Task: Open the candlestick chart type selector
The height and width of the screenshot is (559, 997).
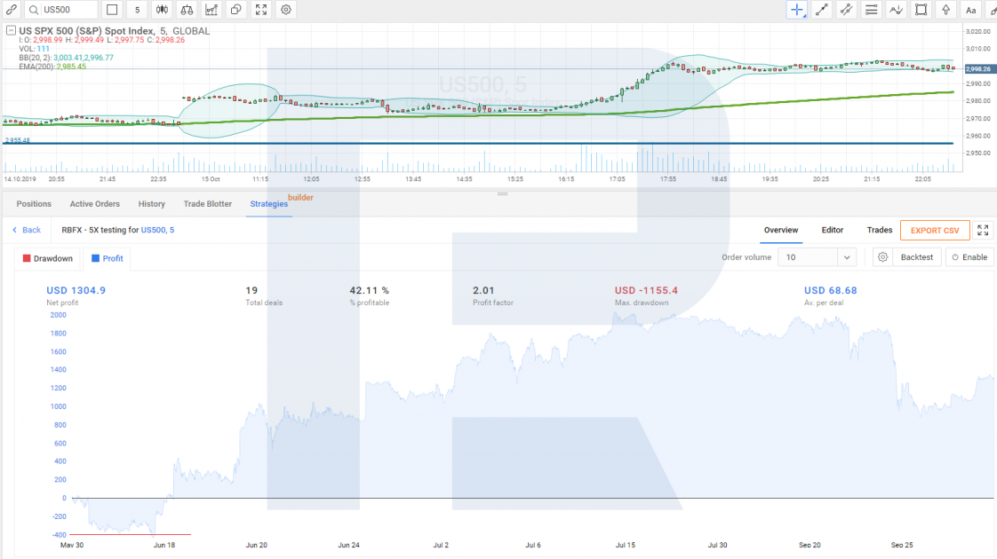Action: (162, 10)
